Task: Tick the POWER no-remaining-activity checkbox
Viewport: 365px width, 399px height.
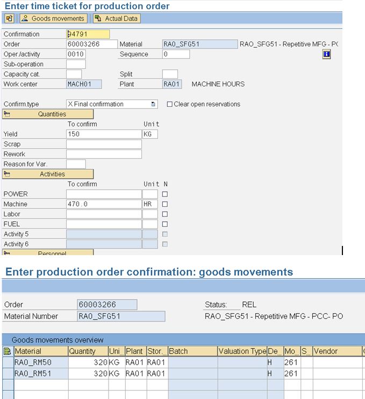Action: [x=165, y=194]
